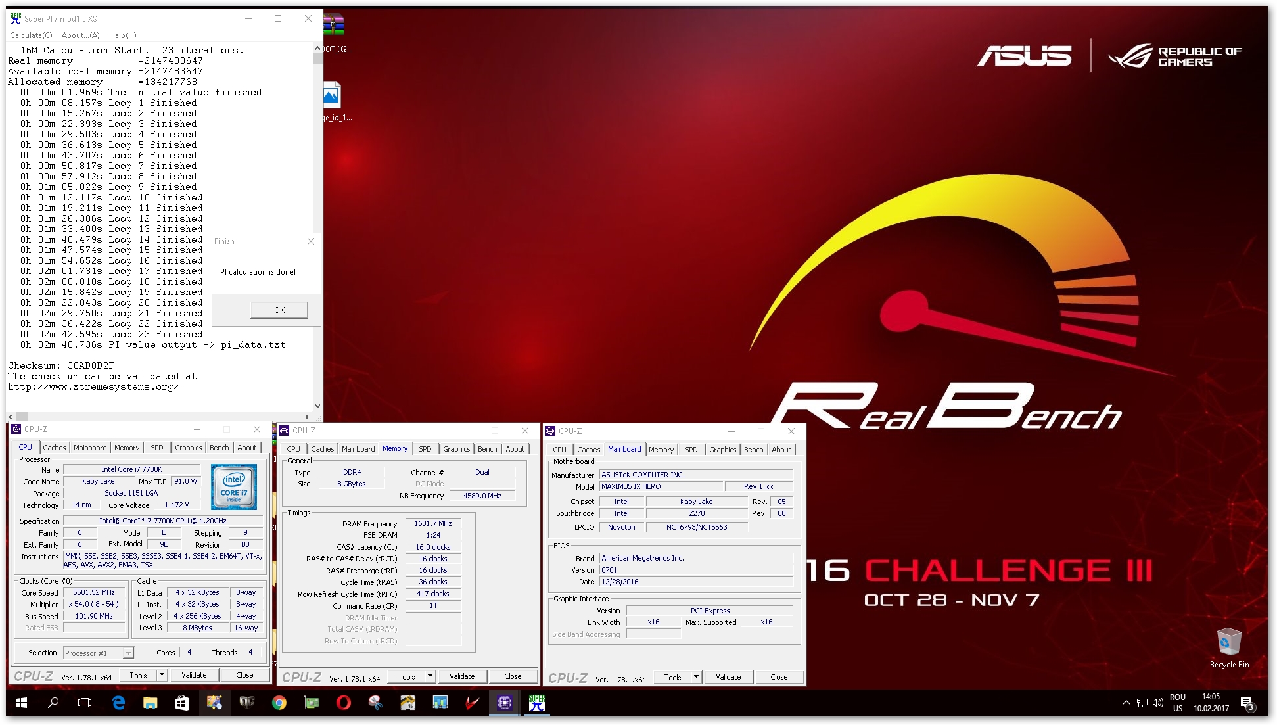Open Super PI from the taskbar
1277x725 pixels.
(537, 703)
